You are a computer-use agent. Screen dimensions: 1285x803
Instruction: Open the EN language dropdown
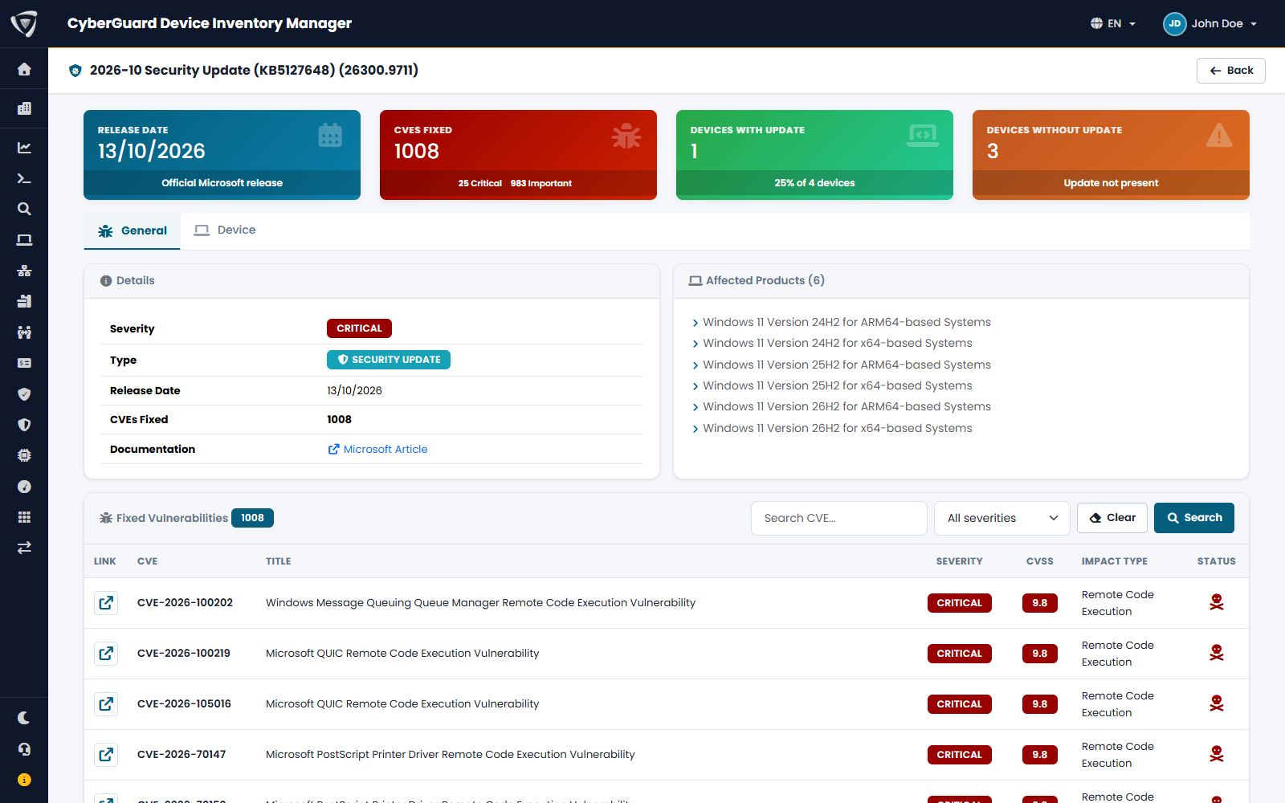(1113, 23)
